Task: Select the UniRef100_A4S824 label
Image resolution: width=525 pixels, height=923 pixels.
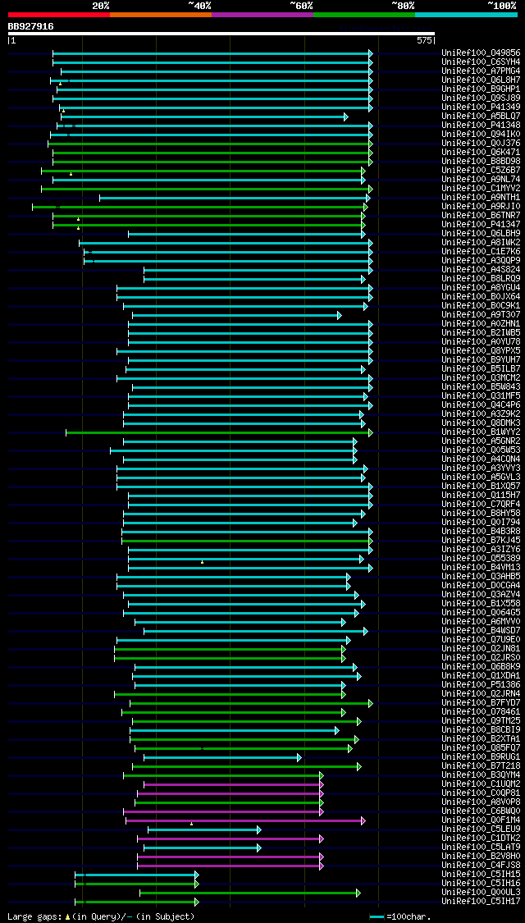Action: pyautogui.click(x=481, y=270)
